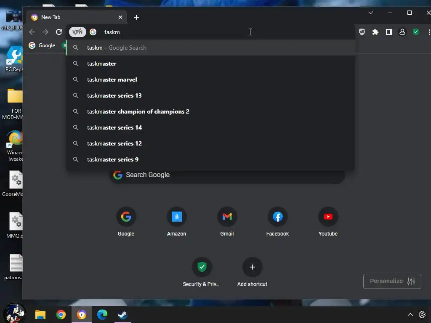Click the Personalize button
Viewport: 431px width, 323px height.
[x=392, y=281]
